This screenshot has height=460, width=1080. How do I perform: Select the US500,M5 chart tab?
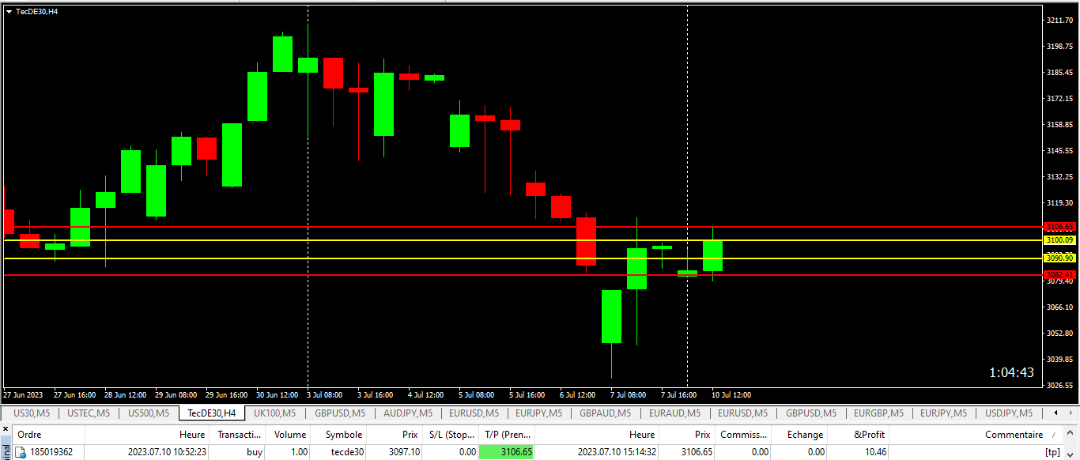(x=149, y=413)
